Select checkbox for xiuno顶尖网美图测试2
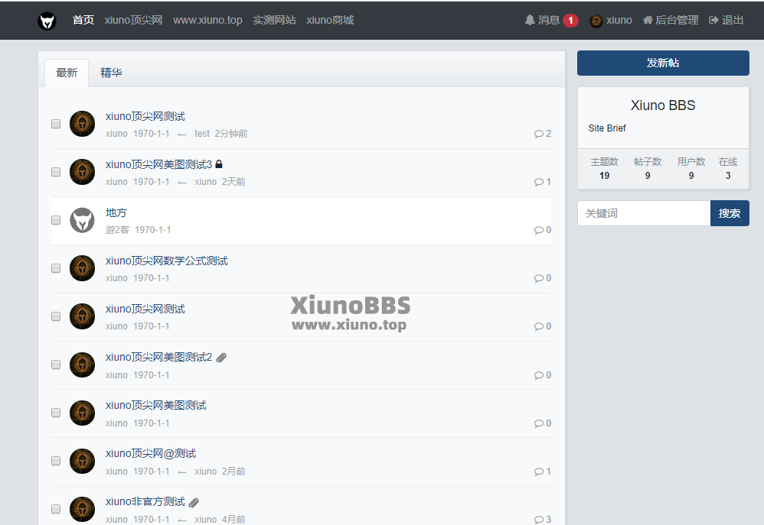This screenshot has width=764, height=525. [x=56, y=365]
